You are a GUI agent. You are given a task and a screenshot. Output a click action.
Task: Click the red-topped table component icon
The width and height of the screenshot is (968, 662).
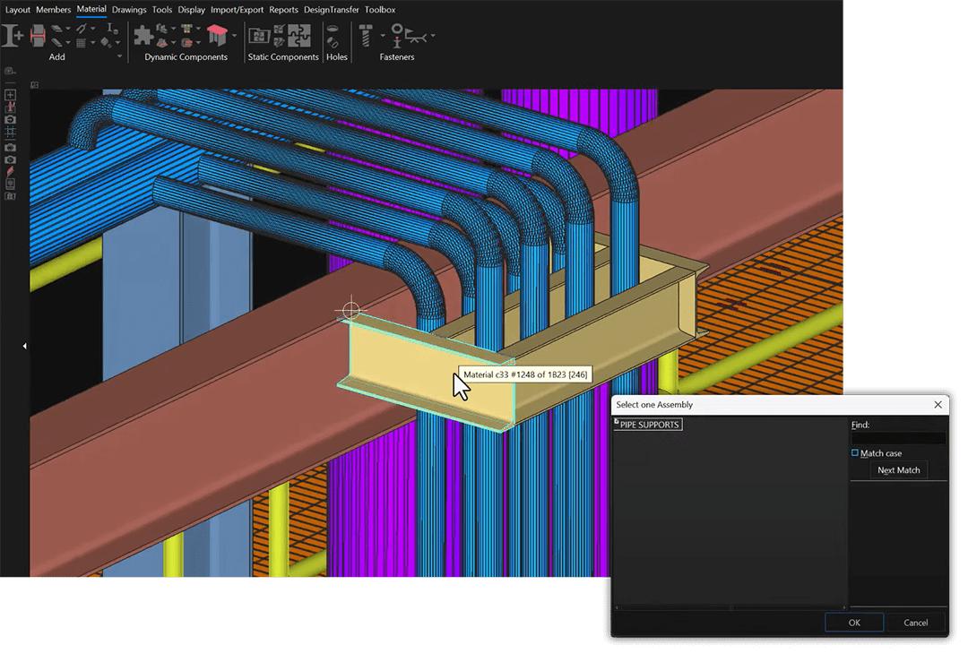[217, 36]
